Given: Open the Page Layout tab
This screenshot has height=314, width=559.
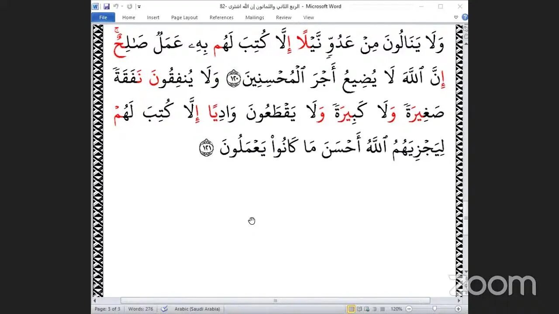Looking at the screenshot, I should [184, 17].
